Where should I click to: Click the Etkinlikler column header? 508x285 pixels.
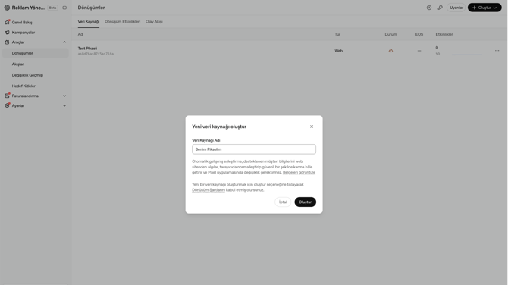click(x=444, y=34)
